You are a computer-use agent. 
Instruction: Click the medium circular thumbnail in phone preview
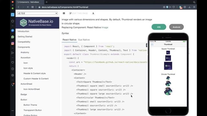(x=168, y=83)
